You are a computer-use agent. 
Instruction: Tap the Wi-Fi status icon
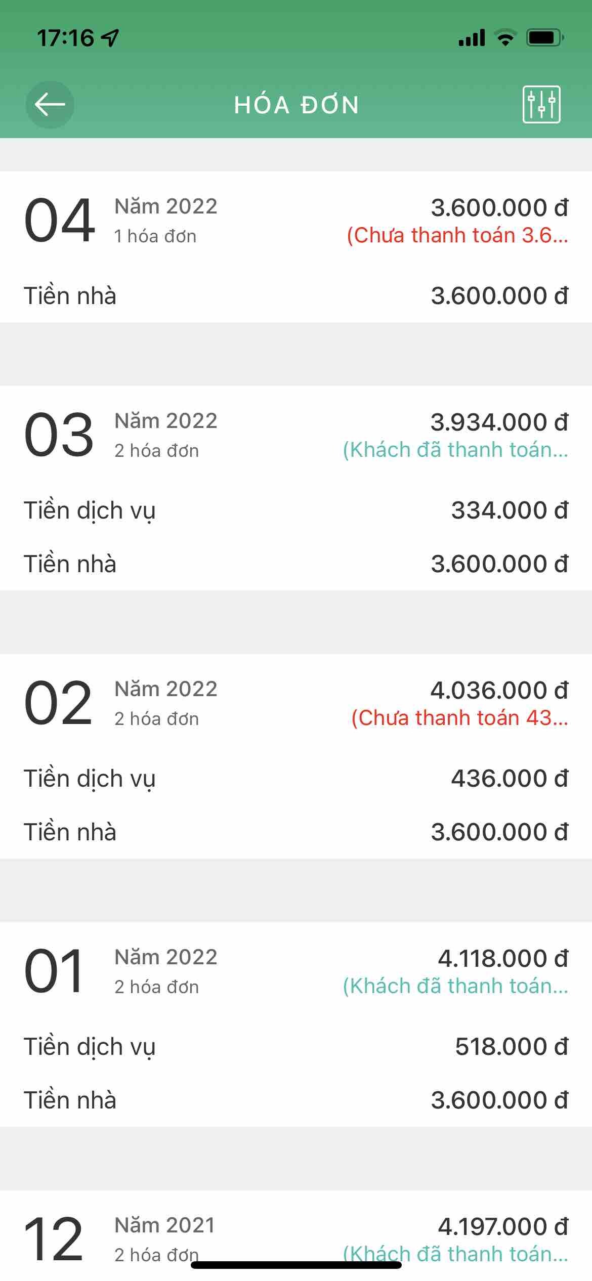tap(504, 38)
